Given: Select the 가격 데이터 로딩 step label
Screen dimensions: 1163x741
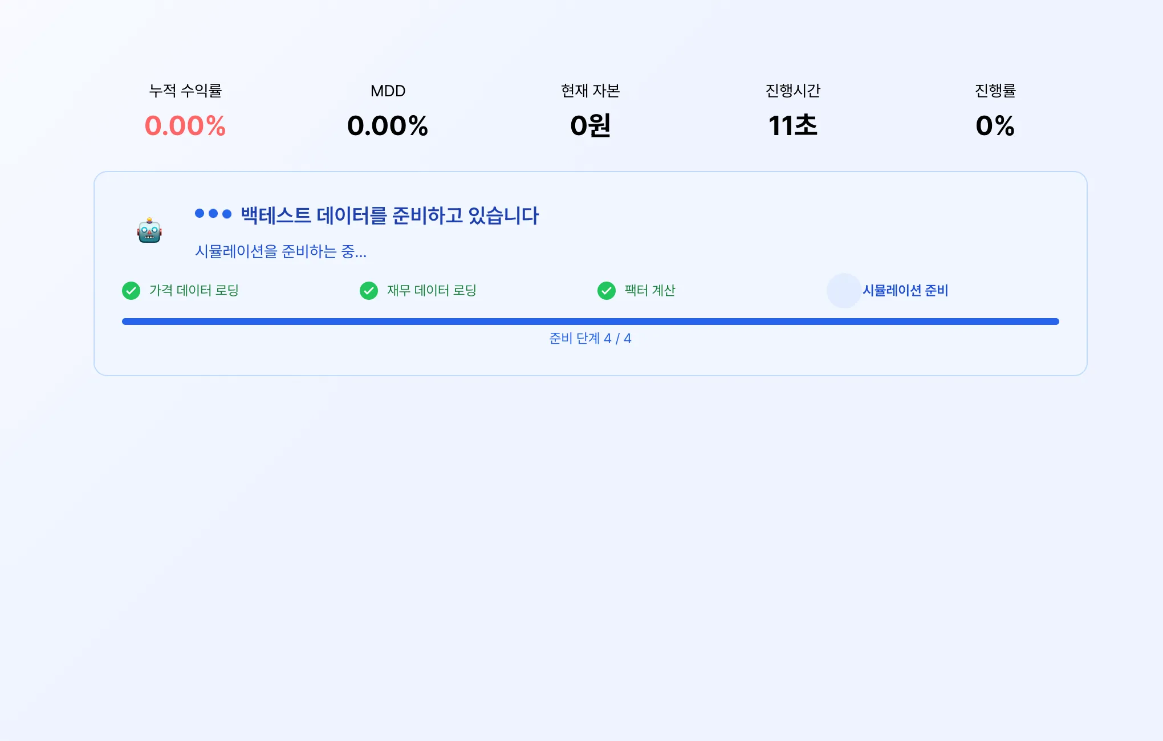Looking at the screenshot, I should click(194, 291).
